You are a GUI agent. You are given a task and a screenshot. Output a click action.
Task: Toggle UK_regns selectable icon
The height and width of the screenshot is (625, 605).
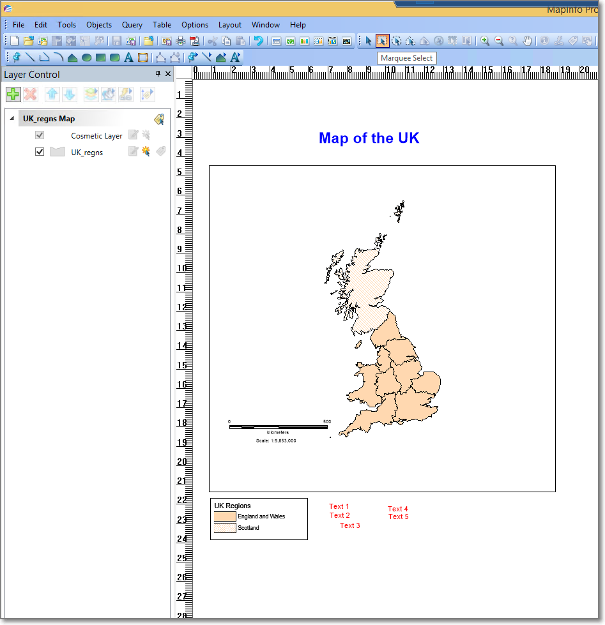146,151
